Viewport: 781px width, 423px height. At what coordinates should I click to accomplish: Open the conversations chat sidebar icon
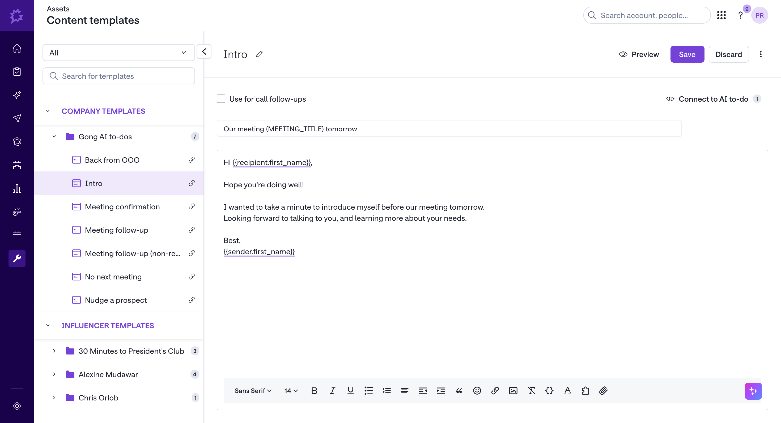coord(17,142)
